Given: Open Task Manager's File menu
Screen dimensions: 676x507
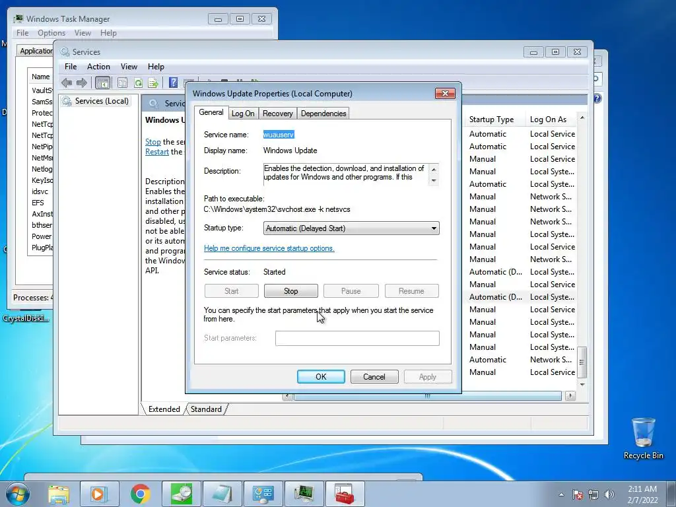Looking at the screenshot, I should click(22, 33).
